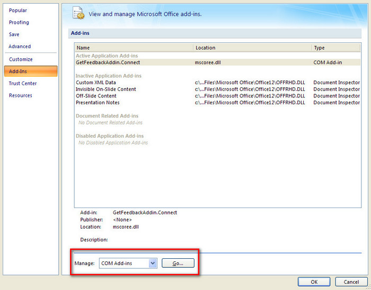Sort add-ins by Name column header

[x=134, y=48]
